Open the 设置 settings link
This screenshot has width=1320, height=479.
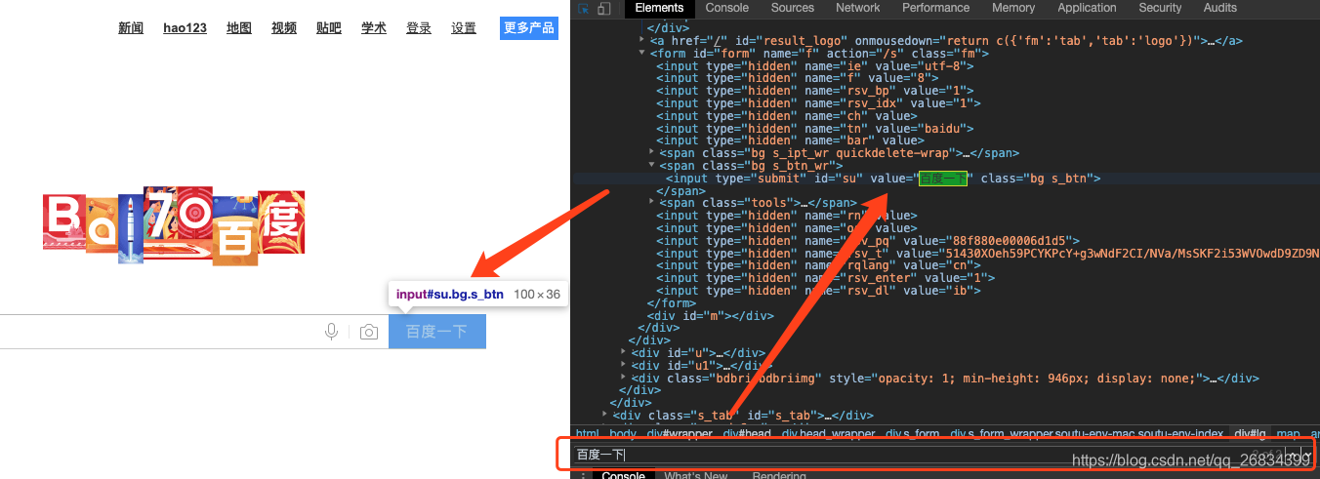[x=464, y=28]
